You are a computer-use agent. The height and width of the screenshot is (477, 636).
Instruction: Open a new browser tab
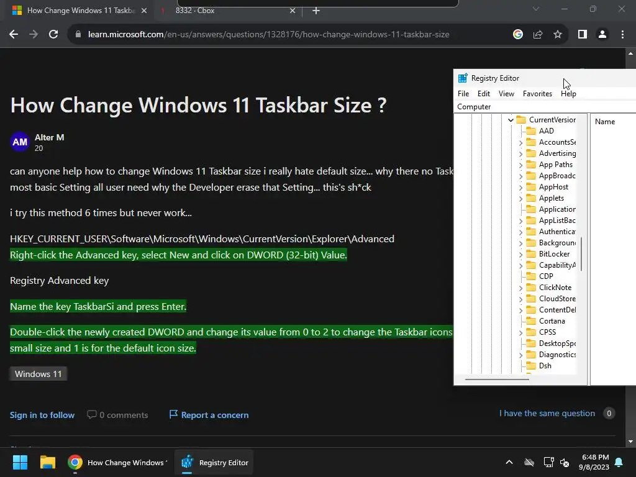coord(316,11)
